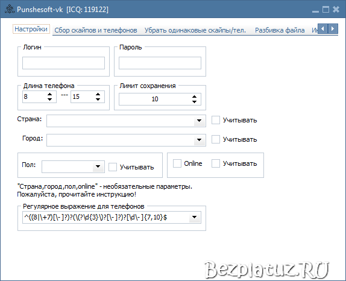Tick the Online checkbox
Image resolution: width=346 pixels, height=281 pixels.
[177, 163]
